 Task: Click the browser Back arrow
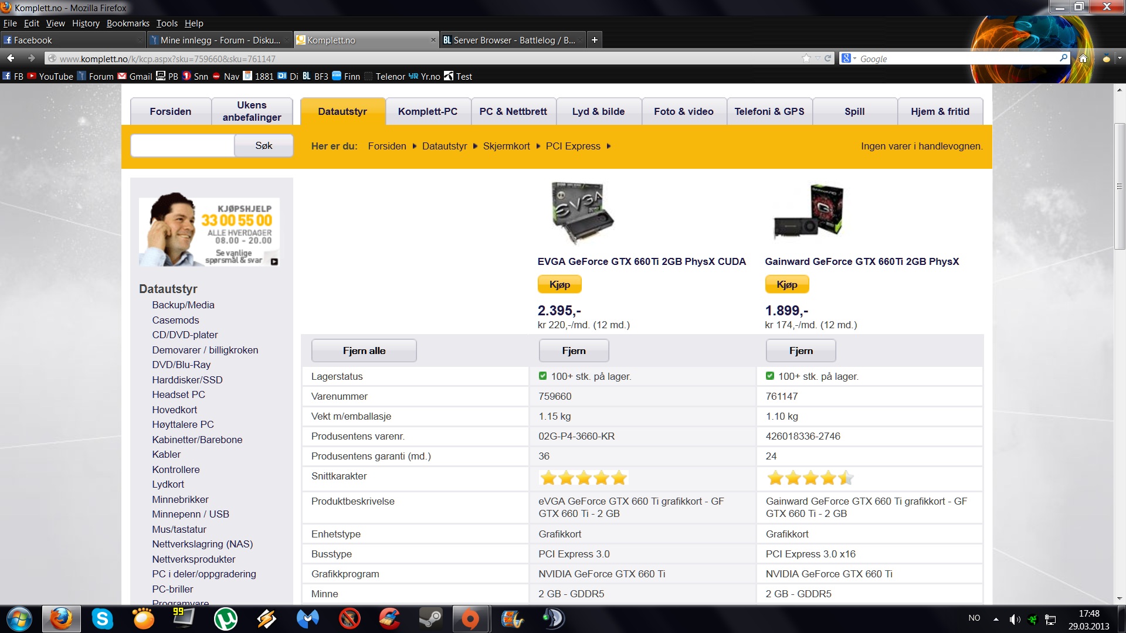coord(11,58)
